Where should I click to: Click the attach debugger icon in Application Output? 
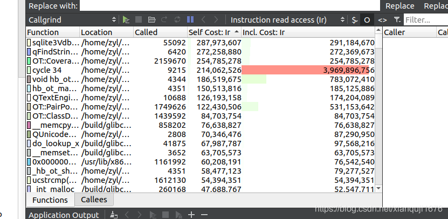pos(179,215)
